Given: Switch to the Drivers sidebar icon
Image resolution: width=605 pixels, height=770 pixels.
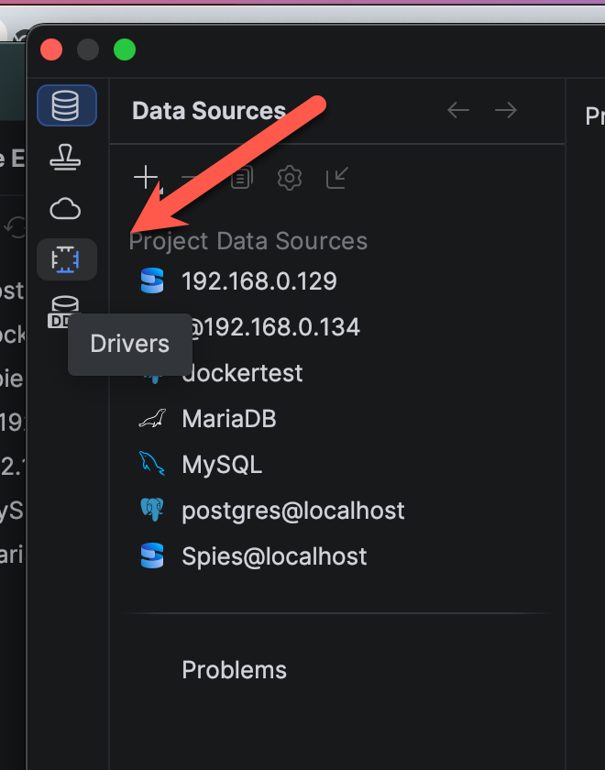Looking at the screenshot, I should point(66,259).
